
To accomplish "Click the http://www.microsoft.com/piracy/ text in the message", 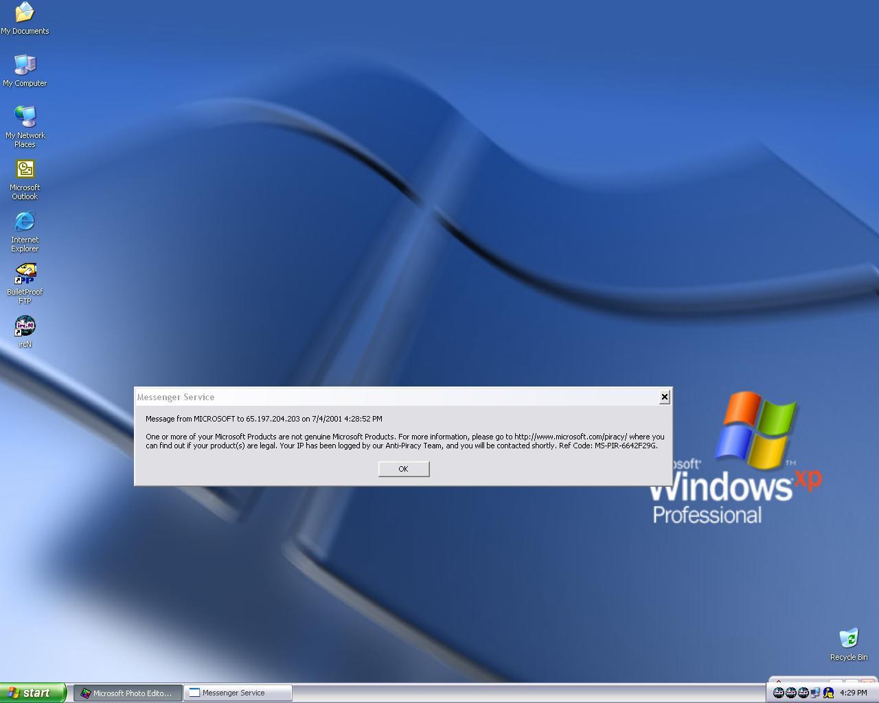I will pos(571,437).
